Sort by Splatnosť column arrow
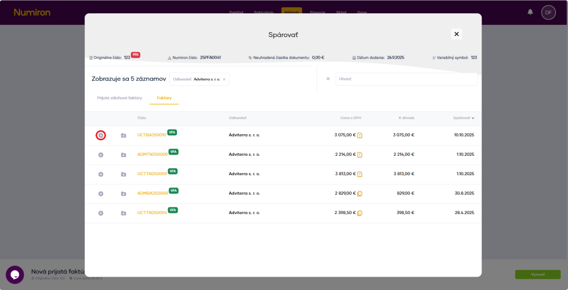Image resolution: width=568 pixels, height=290 pixels. (x=473, y=118)
